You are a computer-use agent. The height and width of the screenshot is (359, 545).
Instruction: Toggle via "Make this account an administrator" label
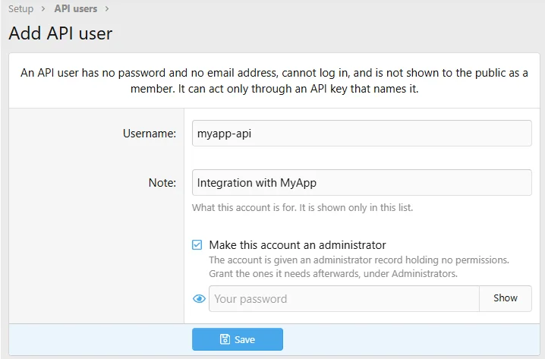pyautogui.click(x=298, y=245)
